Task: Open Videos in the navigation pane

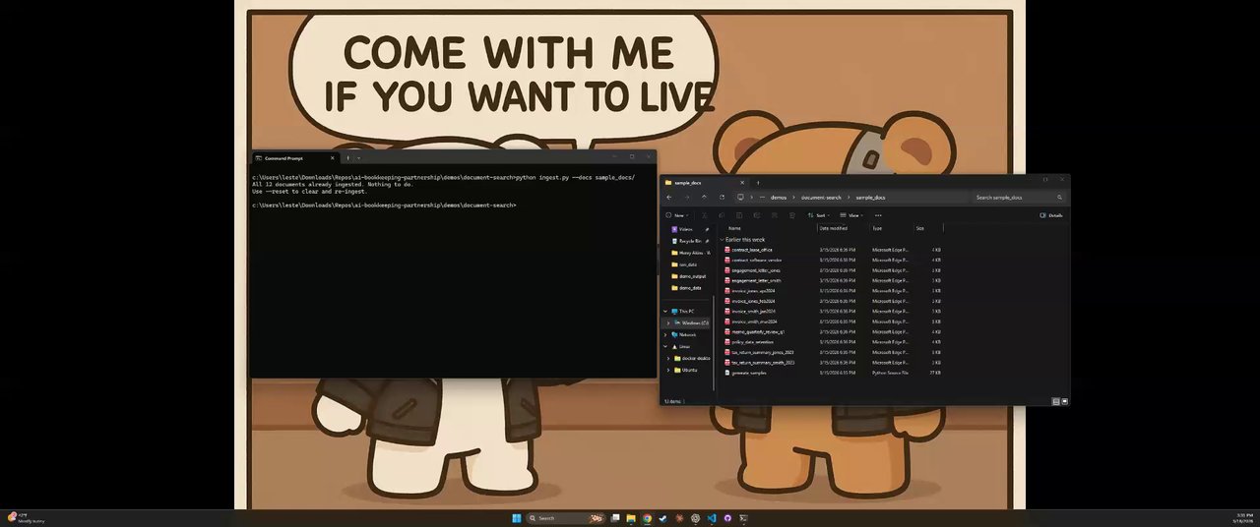Action: pos(687,229)
